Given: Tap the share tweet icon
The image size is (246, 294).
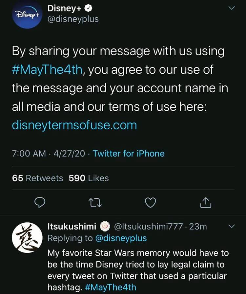Looking at the screenshot, I should (x=205, y=203).
